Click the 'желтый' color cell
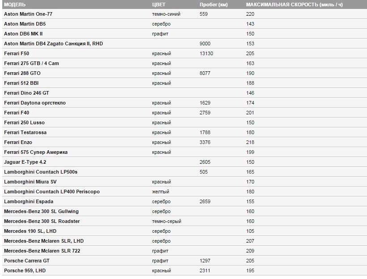The height and width of the screenshot is (279, 367). pos(161,192)
